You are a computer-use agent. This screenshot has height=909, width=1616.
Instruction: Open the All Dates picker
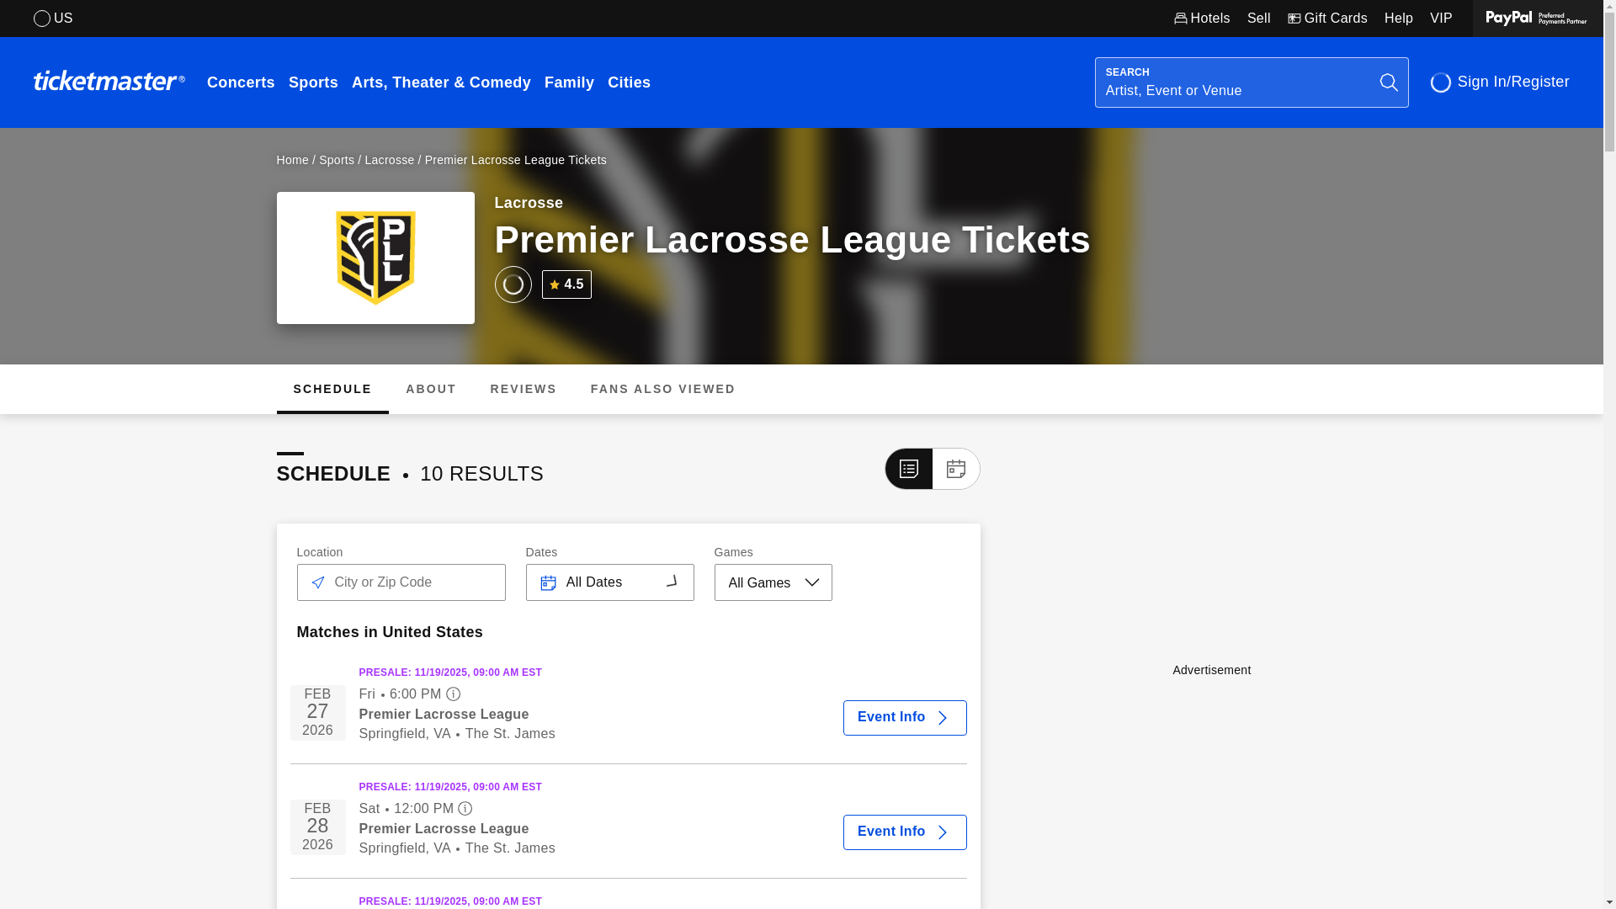point(609,582)
